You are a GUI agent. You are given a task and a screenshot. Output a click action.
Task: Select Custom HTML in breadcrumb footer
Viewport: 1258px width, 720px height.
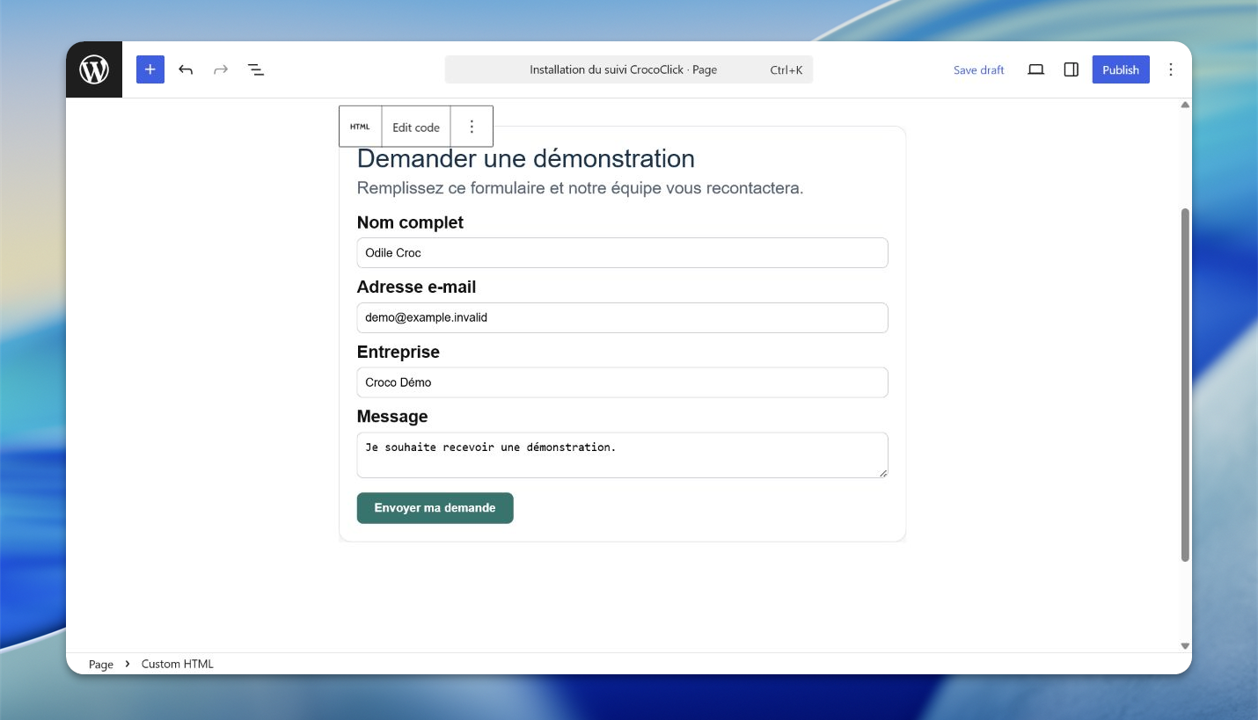click(178, 664)
